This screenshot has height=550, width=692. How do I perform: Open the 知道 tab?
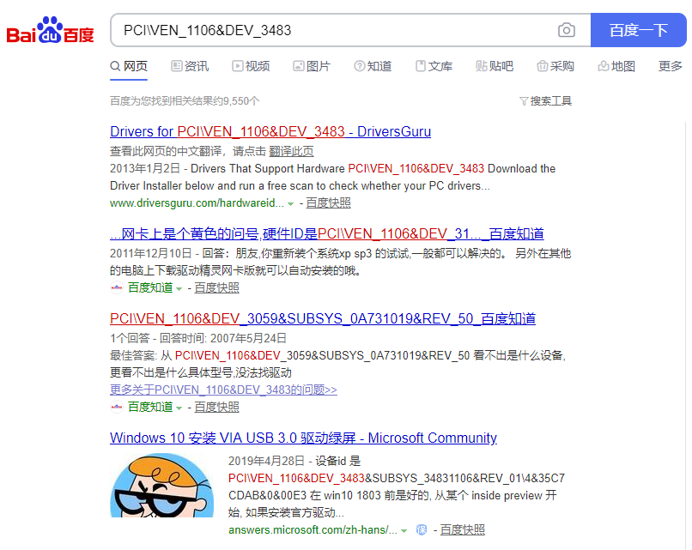point(373,66)
